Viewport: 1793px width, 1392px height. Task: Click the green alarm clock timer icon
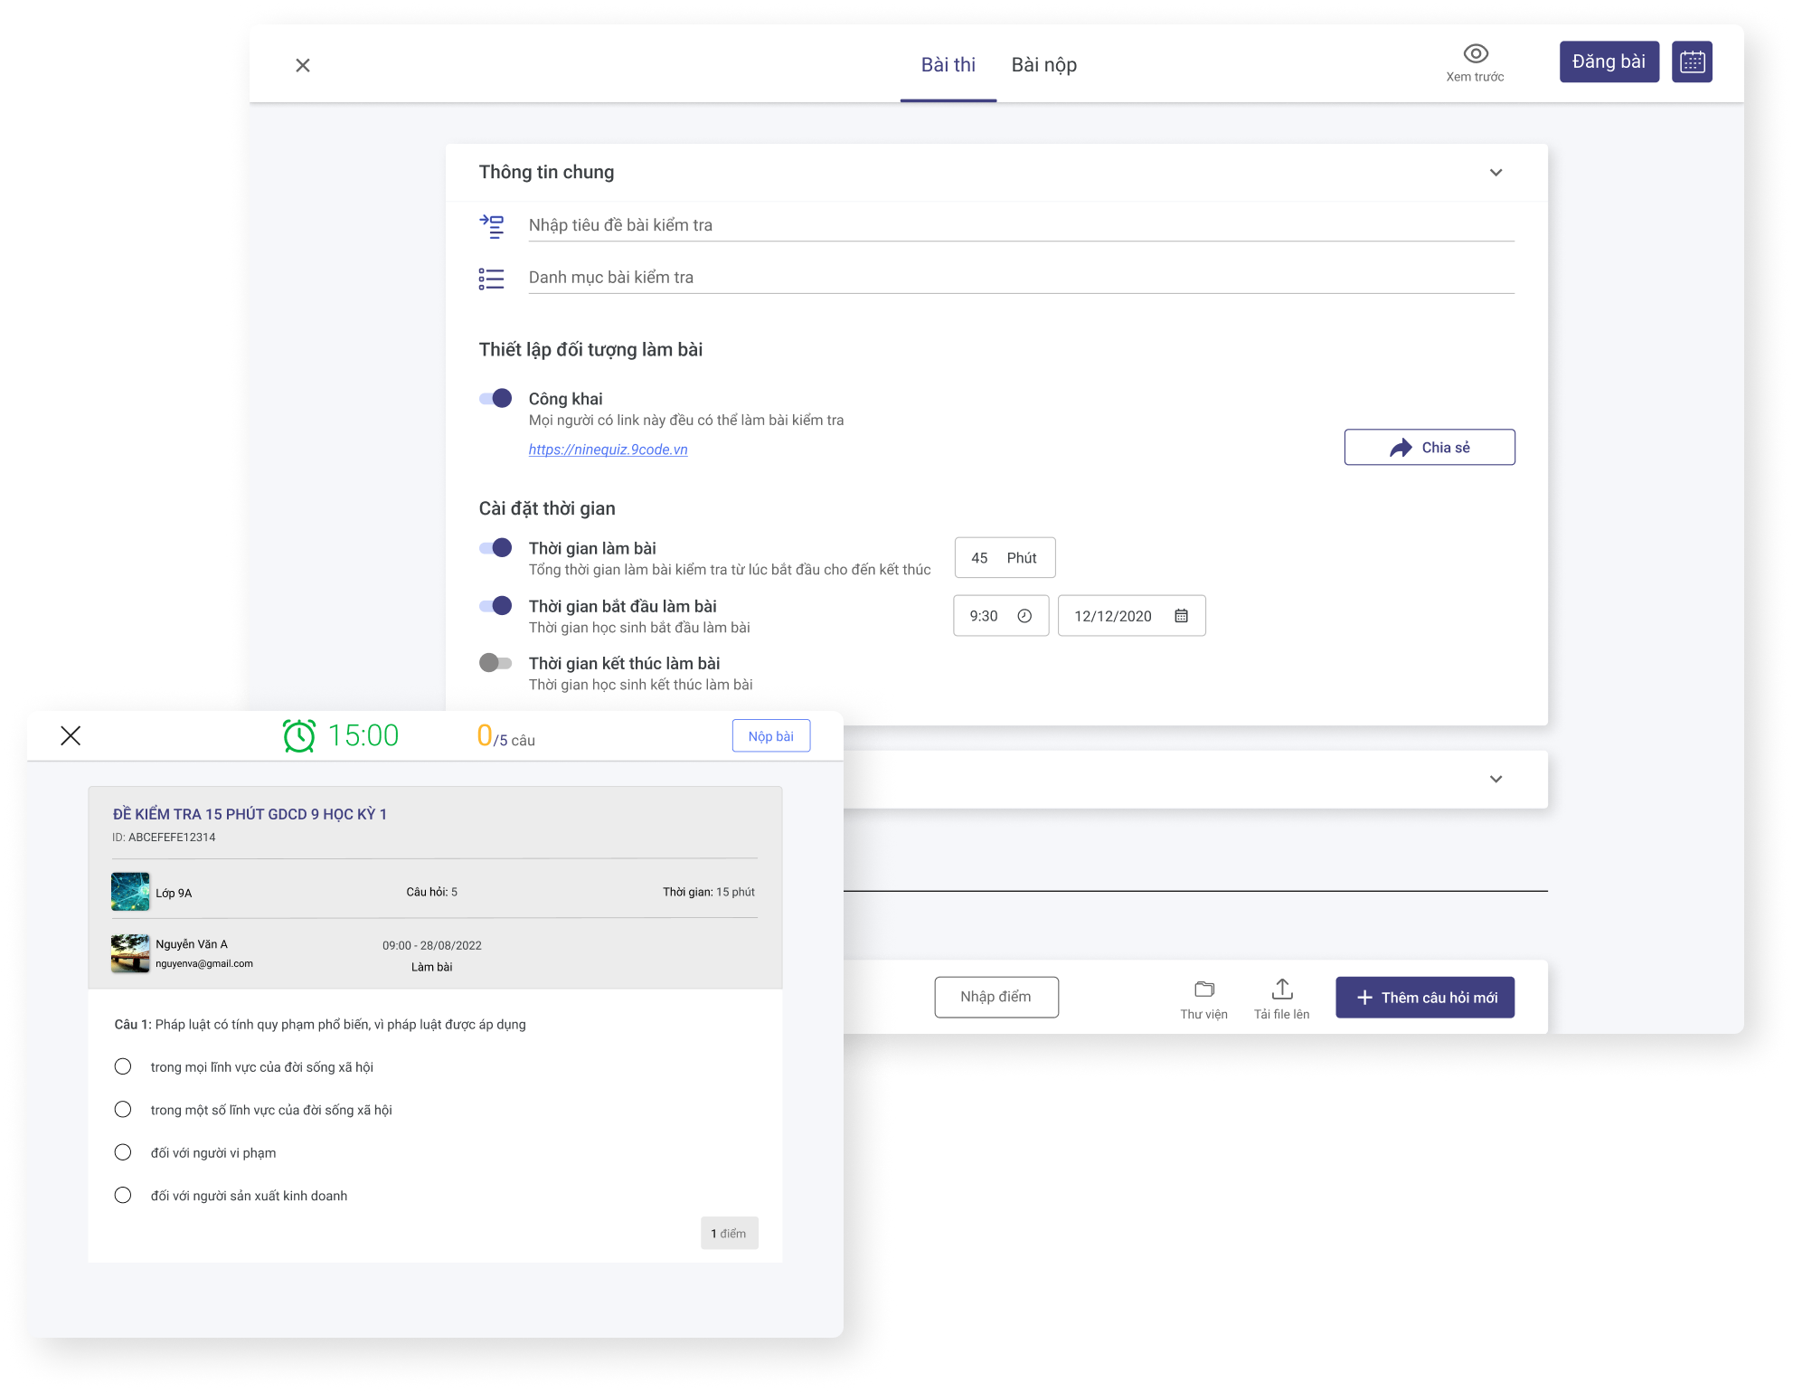(299, 735)
